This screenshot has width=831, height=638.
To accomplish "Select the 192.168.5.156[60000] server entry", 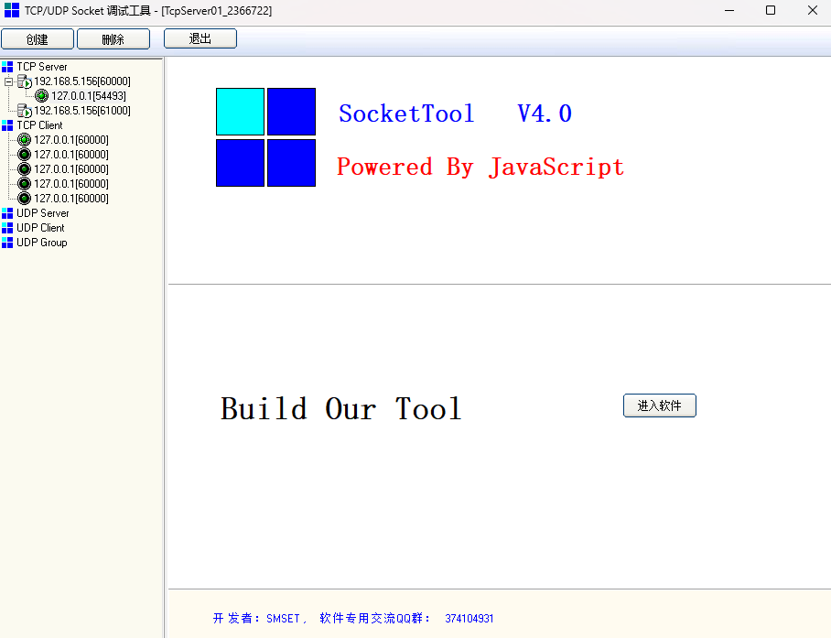I will click(x=81, y=81).
